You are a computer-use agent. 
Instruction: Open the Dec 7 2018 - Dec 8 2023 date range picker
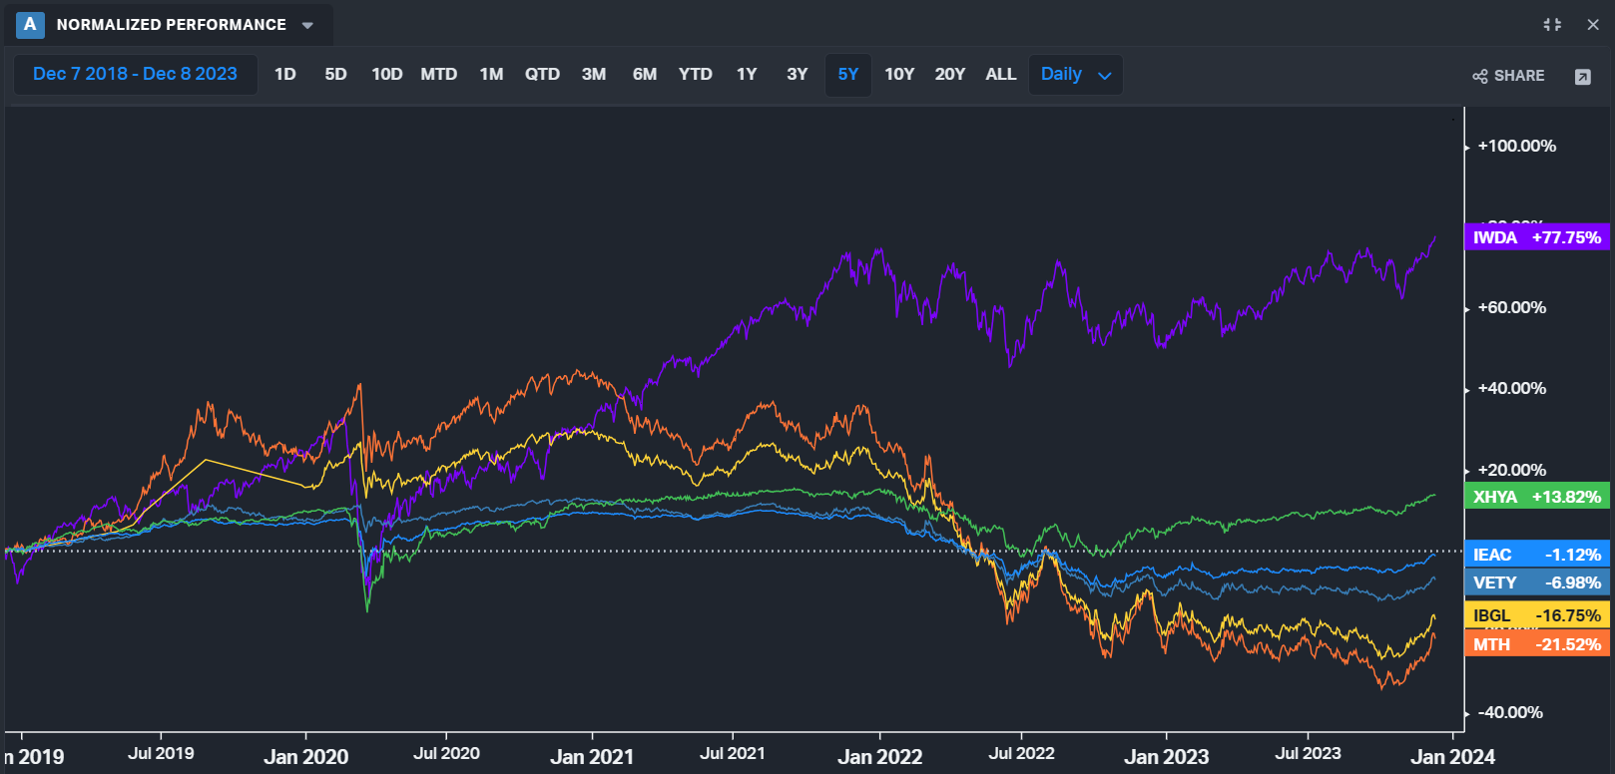pos(136,74)
